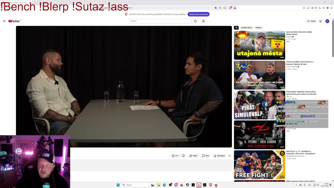Select the Combat sports filter chip

(x=246, y=28)
